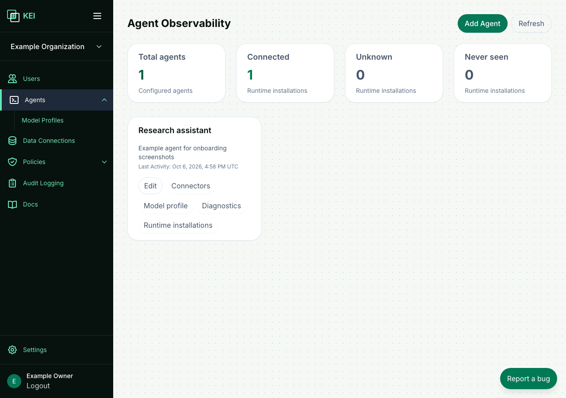The height and width of the screenshot is (398, 566).
Task: Edit the Research assistant agent
Action: [x=150, y=186]
